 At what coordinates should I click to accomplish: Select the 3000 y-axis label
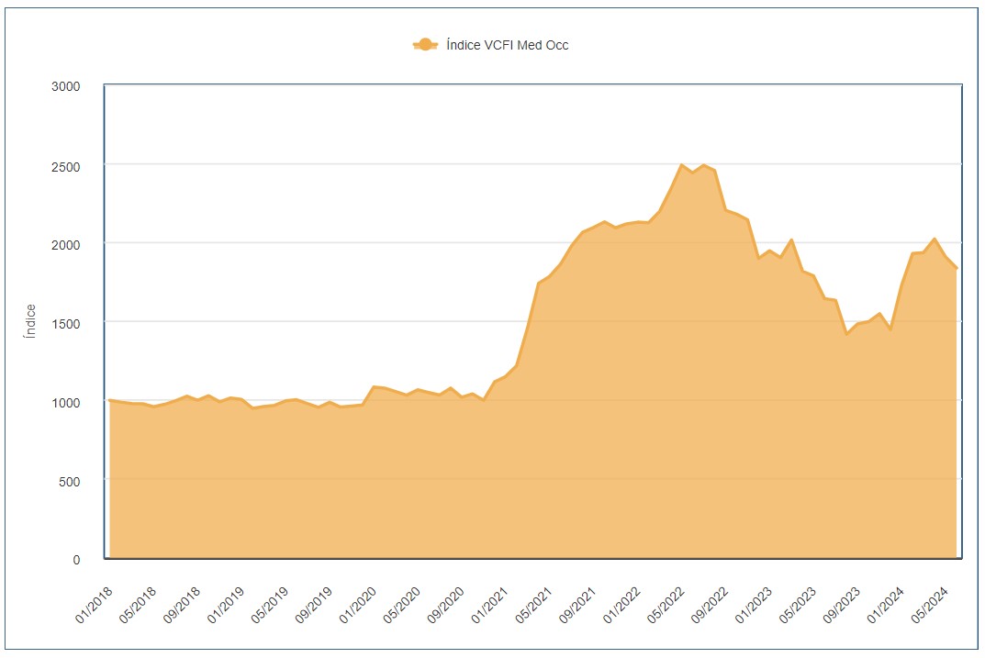pyautogui.click(x=65, y=86)
